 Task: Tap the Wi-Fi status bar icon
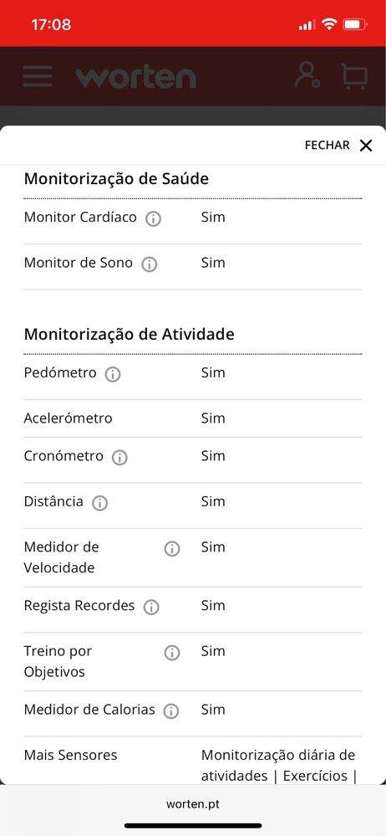coord(329,24)
